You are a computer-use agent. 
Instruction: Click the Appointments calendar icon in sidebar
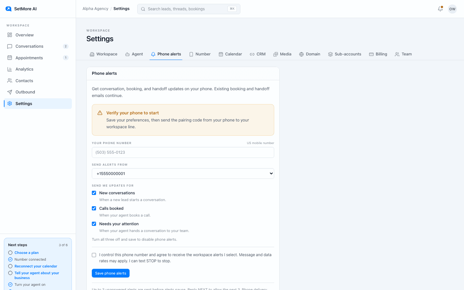[x=10, y=58]
